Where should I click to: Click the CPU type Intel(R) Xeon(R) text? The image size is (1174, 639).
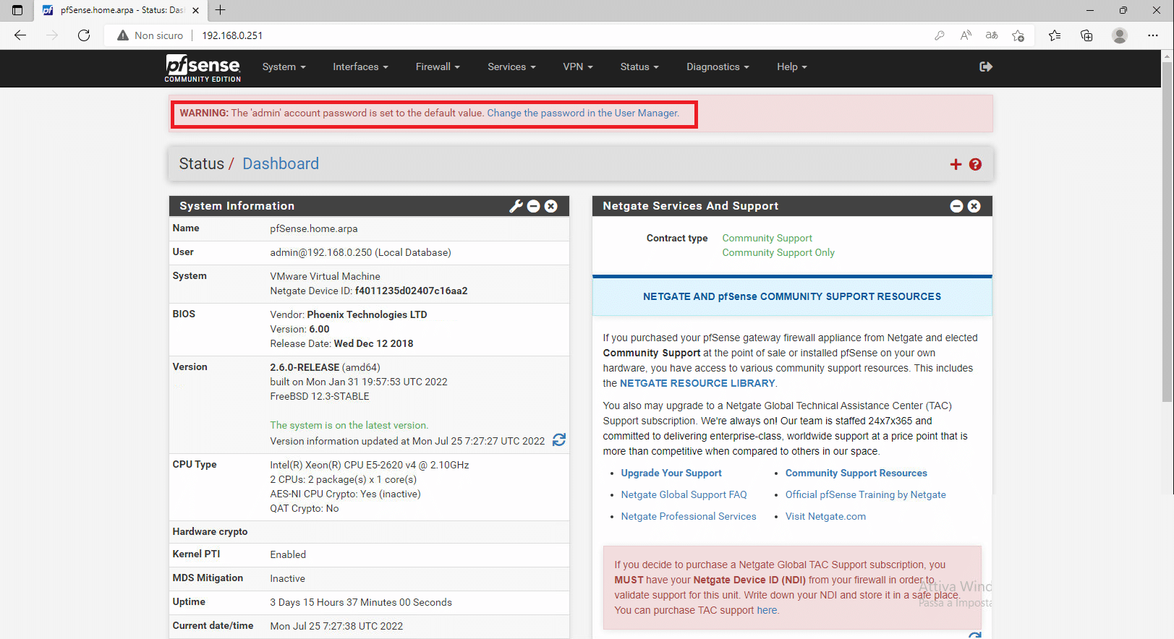pyautogui.click(x=370, y=465)
